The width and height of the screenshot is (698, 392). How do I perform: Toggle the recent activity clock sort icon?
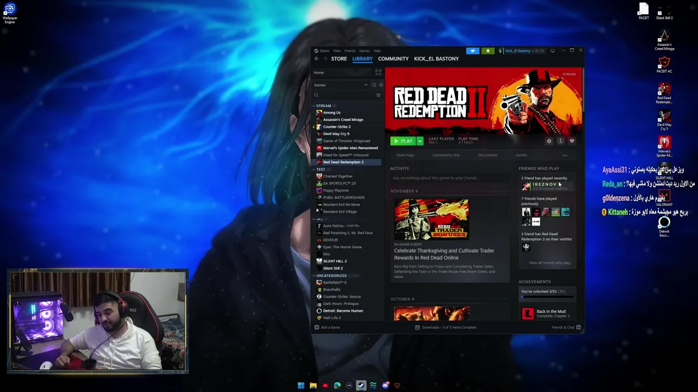(374, 85)
